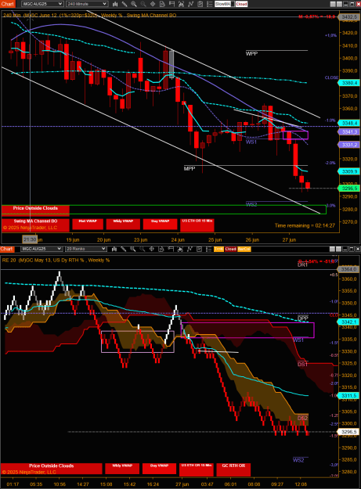This screenshot has height=489, width=361.
Task: Click Mnt VWAP red panel
Action: click(88, 224)
